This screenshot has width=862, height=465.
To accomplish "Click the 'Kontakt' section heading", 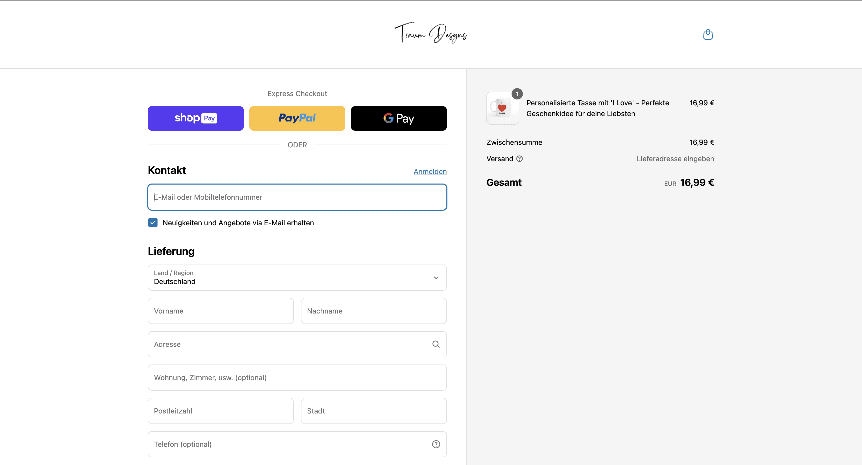I will pos(167,170).
